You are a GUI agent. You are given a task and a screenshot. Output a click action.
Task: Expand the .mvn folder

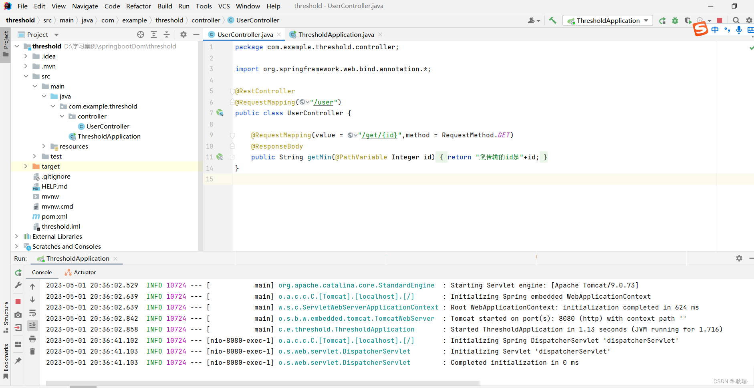pyautogui.click(x=26, y=66)
